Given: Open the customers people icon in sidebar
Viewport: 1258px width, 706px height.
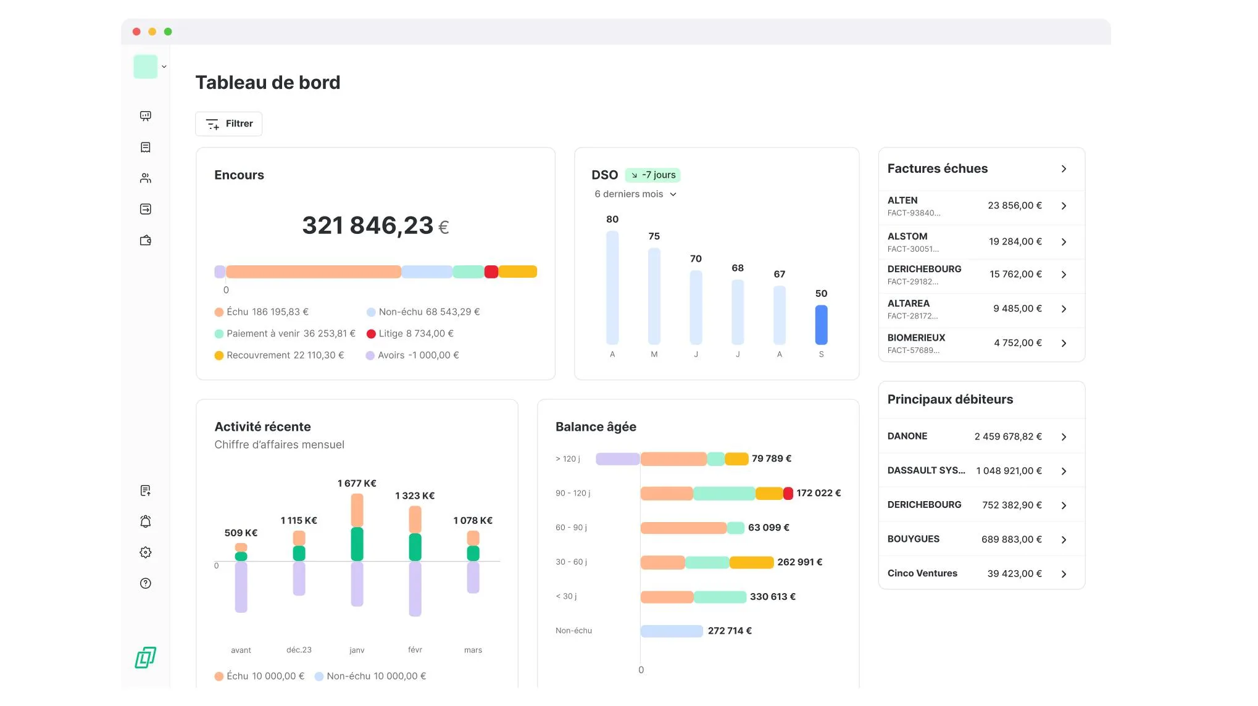Looking at the screenshot, I should tap(146, 178).
